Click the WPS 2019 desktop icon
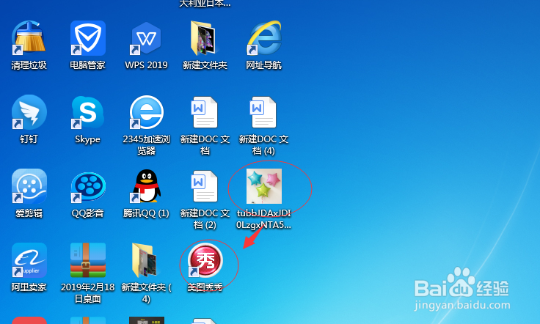The image size is (540, 324). [x=146, y=38]
